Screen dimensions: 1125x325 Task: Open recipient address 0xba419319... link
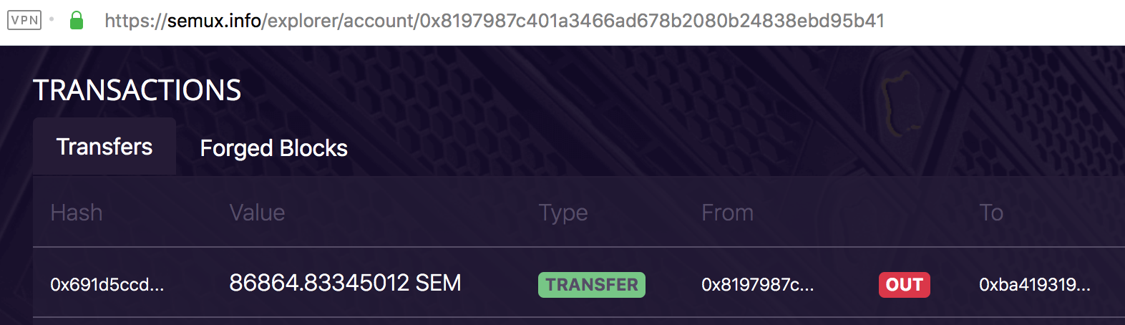[1035, 285]
